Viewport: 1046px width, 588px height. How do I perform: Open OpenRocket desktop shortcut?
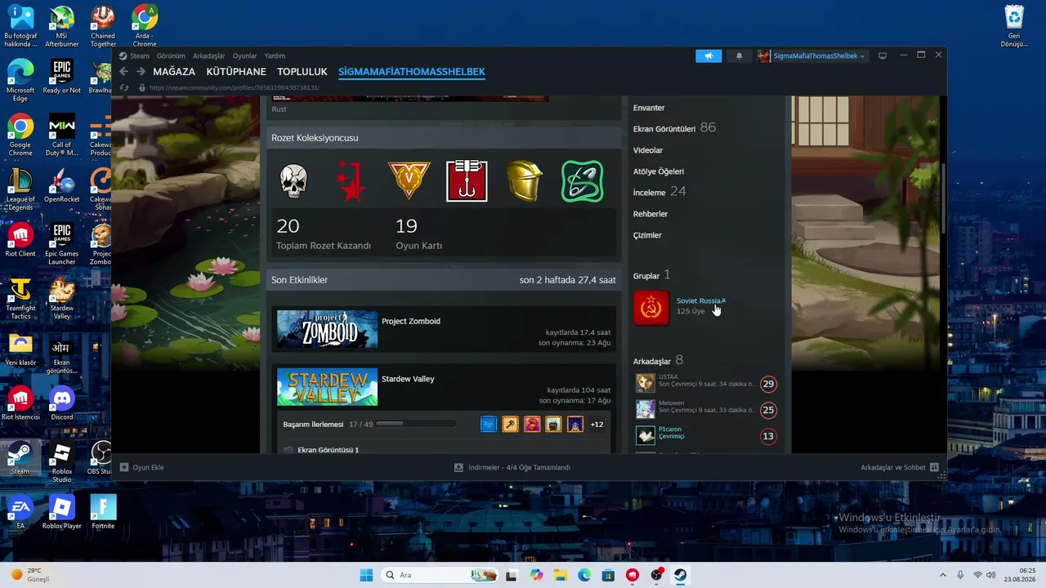pos(62,186)
